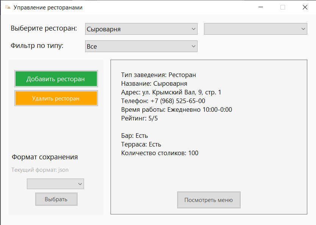Click the chevron arrow of format combo box
Image resolution: width=316 pixels, height=225 pixels.
click(80, 184)
